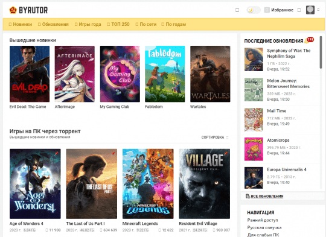Click the Favorites counter box before Избранное
This screenshot has height=237, width=326.
click(x=267, y=10)
